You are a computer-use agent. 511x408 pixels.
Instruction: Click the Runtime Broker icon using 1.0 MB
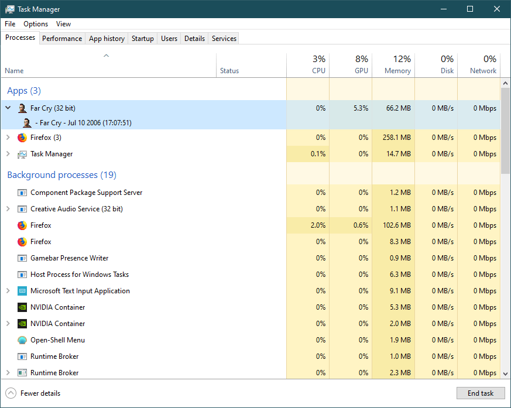pos(22,356)
